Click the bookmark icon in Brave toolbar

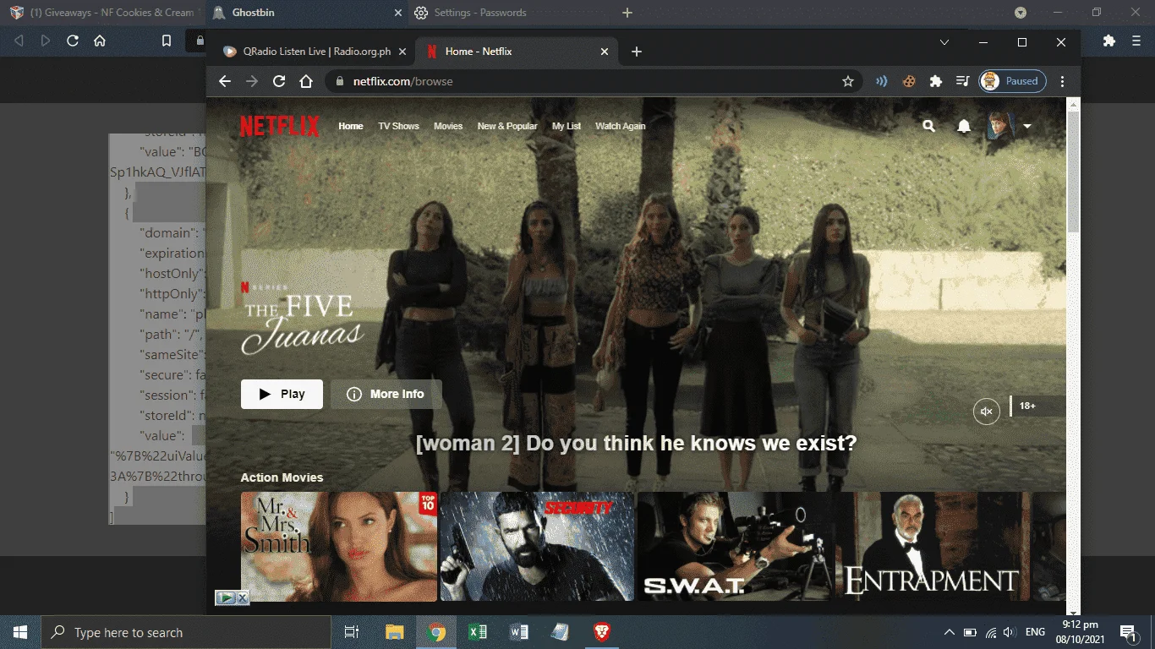(x=167, y=41)
